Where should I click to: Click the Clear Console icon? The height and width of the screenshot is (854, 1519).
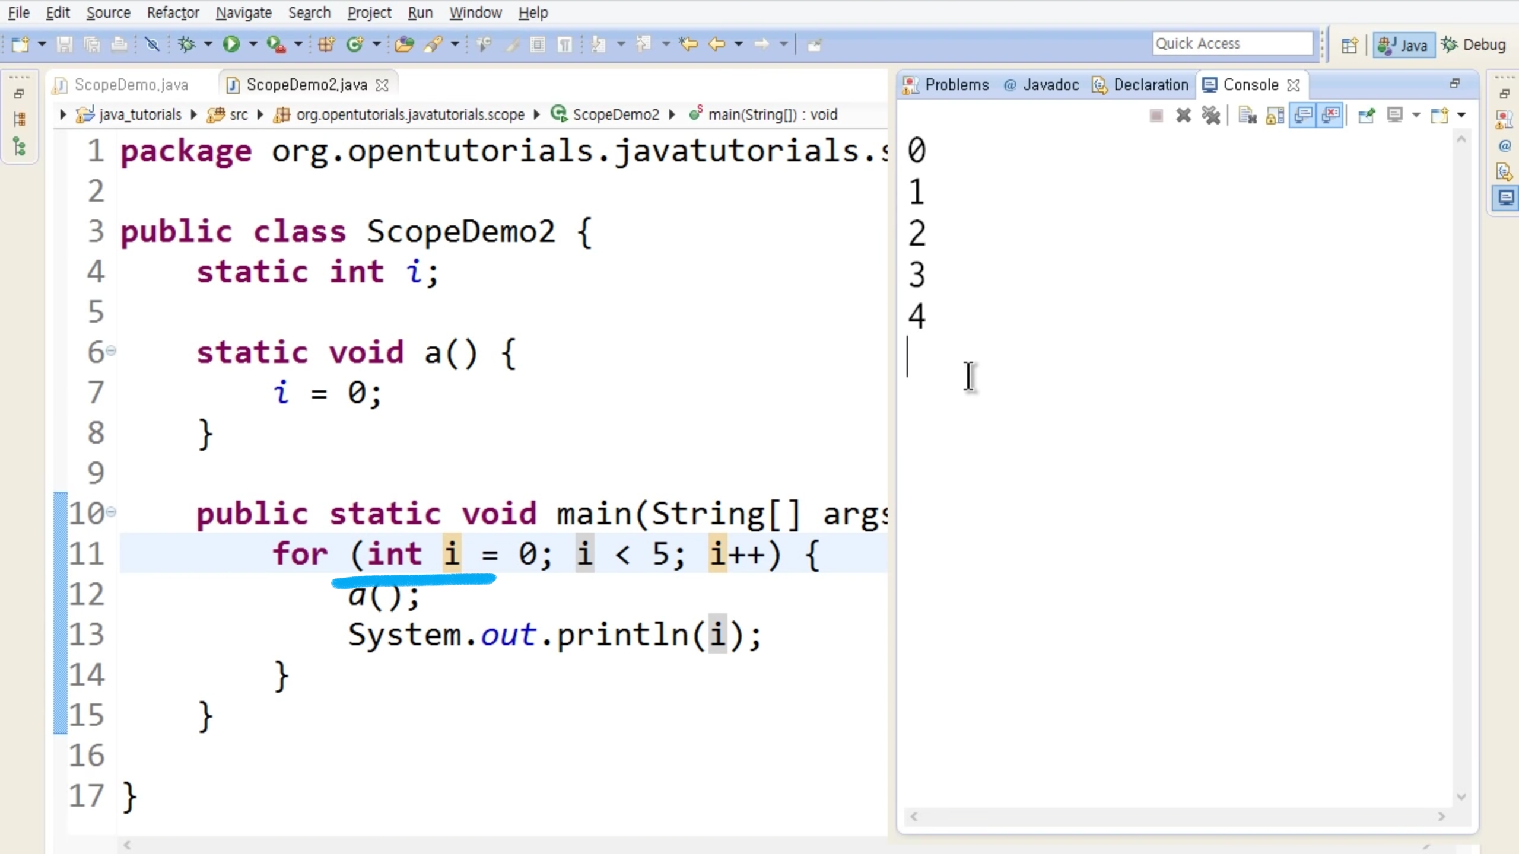1247,115
